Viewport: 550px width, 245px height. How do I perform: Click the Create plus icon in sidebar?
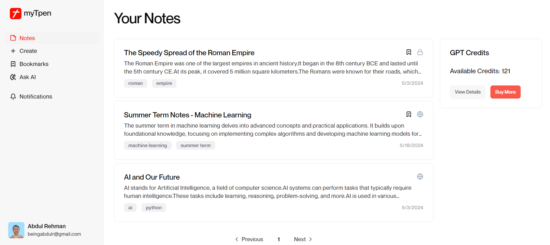pos(13,51)
